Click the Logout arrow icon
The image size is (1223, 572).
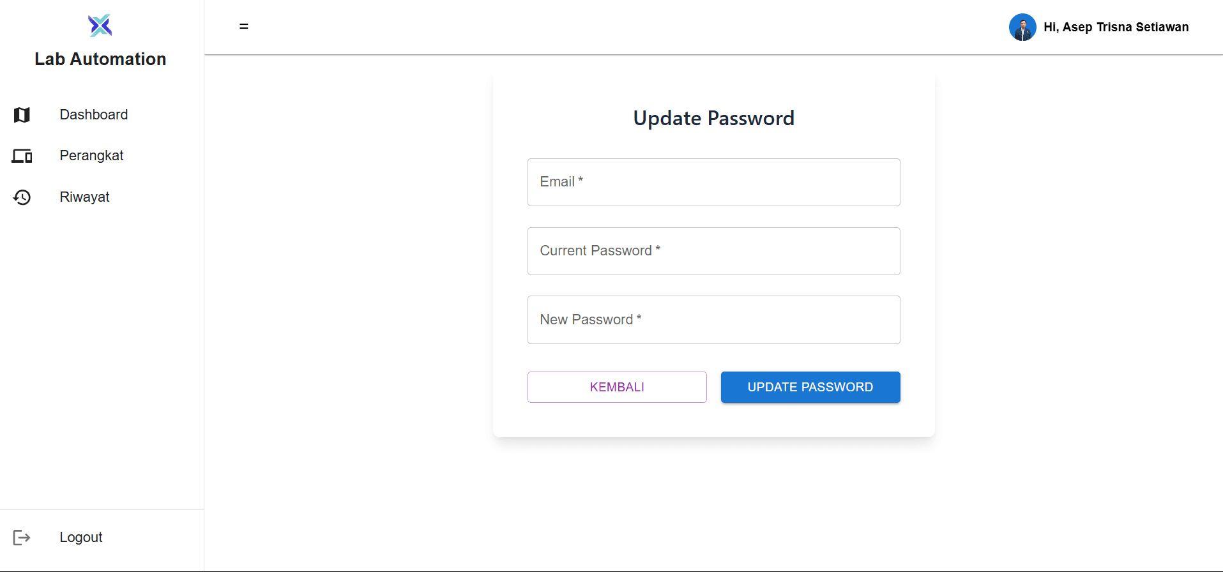[x=22, y=538]
